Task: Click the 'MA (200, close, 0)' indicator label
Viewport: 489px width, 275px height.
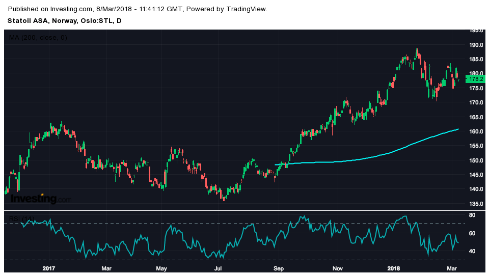Action: [x=38, y=38]
